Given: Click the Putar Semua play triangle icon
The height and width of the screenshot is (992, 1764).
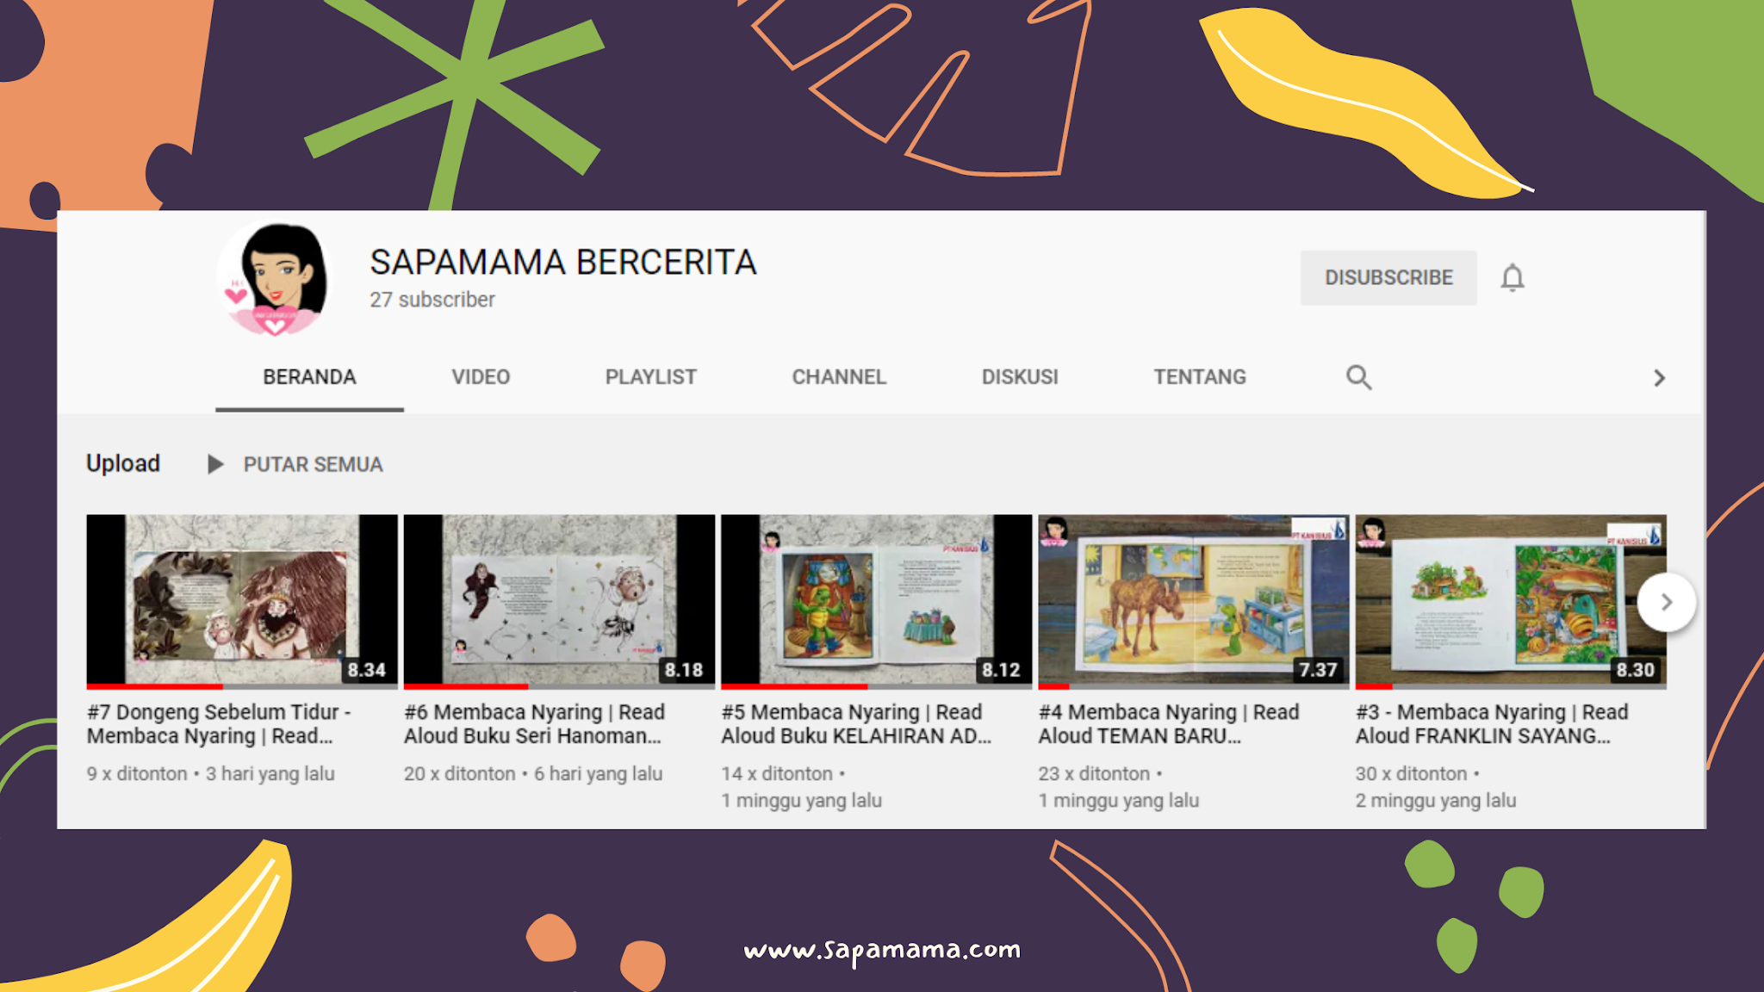Looking at the screenshot, I should tap(215, 465).
